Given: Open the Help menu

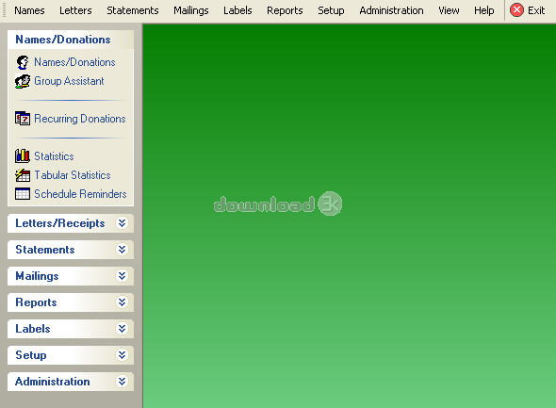Looking at the screenshot, I should click(484, 10).
